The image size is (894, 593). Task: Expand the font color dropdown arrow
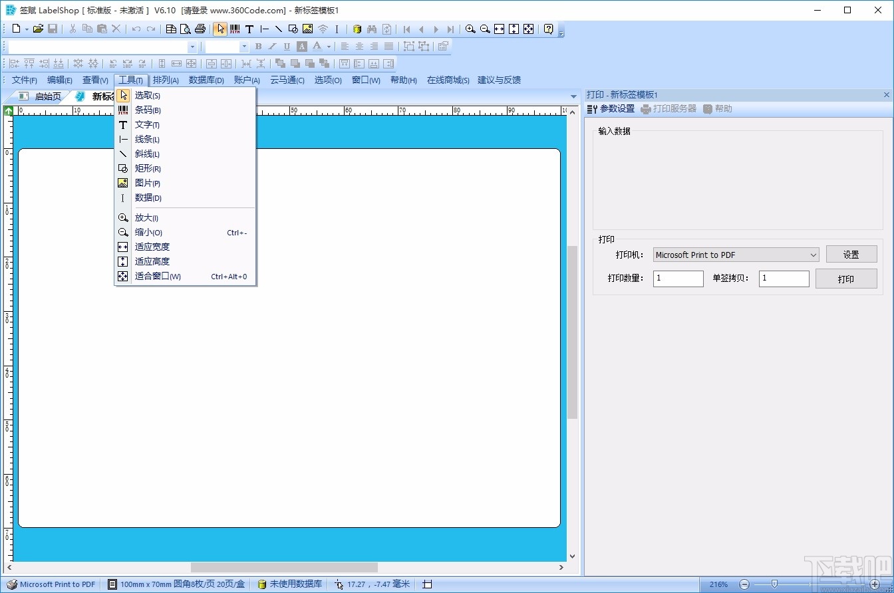pos(329,47)
